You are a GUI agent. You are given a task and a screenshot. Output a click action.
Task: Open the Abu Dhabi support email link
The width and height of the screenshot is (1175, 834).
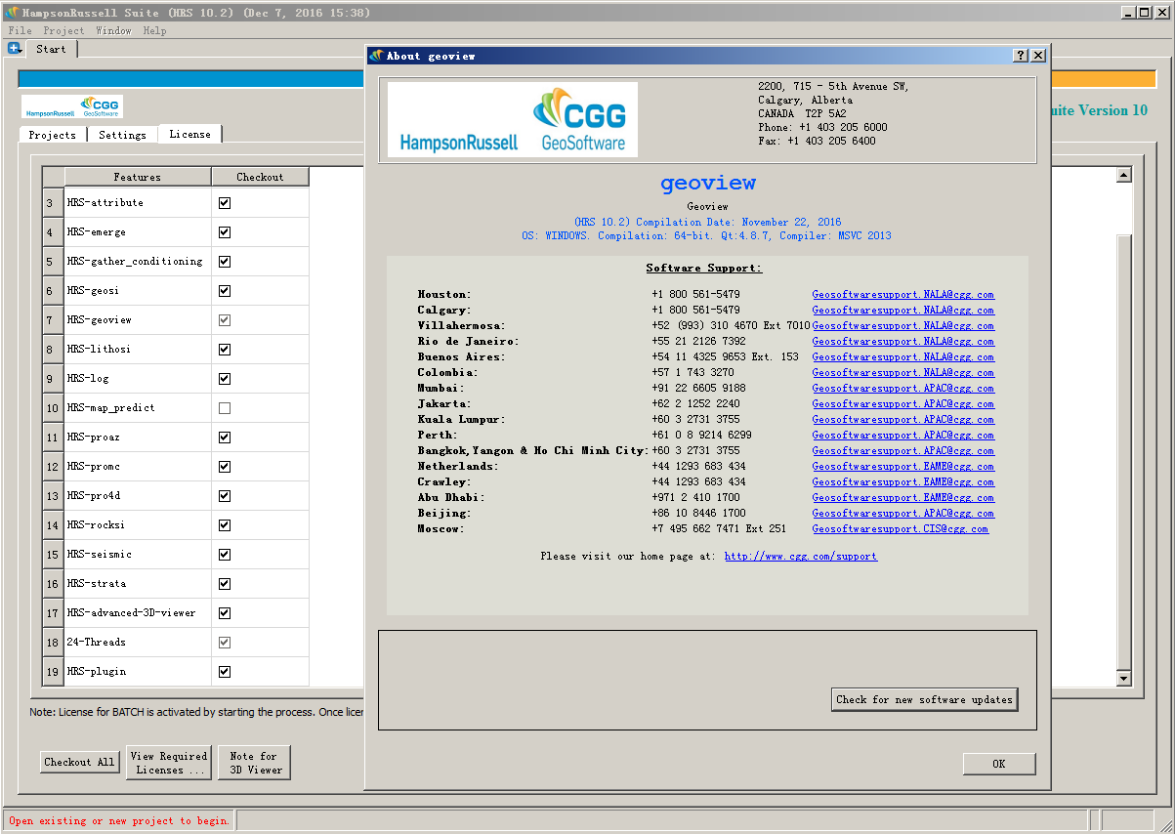click(x=903, y=498)
